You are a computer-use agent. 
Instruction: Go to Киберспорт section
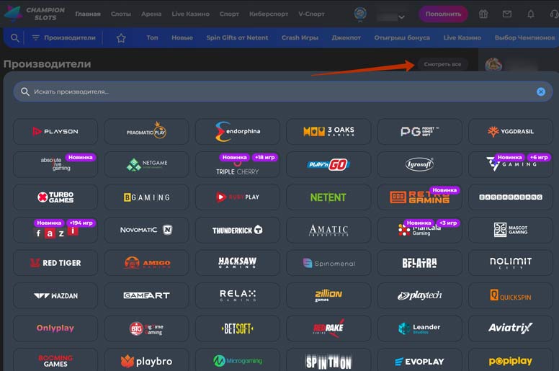(x=269, y=14)
